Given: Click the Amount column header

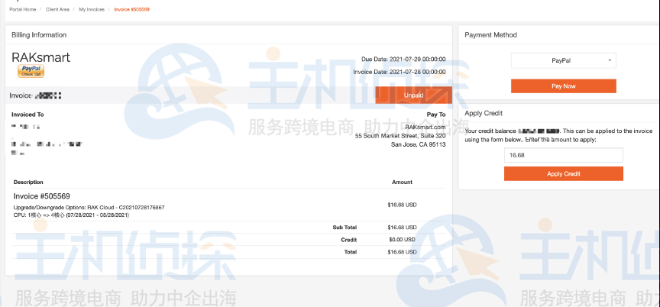Looking at the screenshot, I should (402, 183).
